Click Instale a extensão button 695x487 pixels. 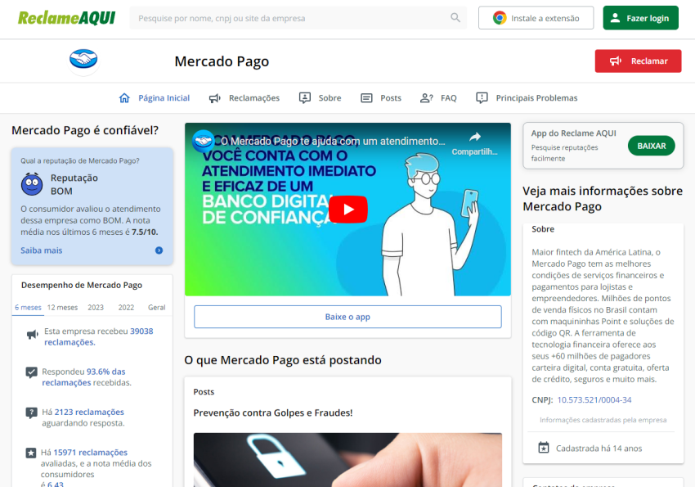[x=536, y=18]
